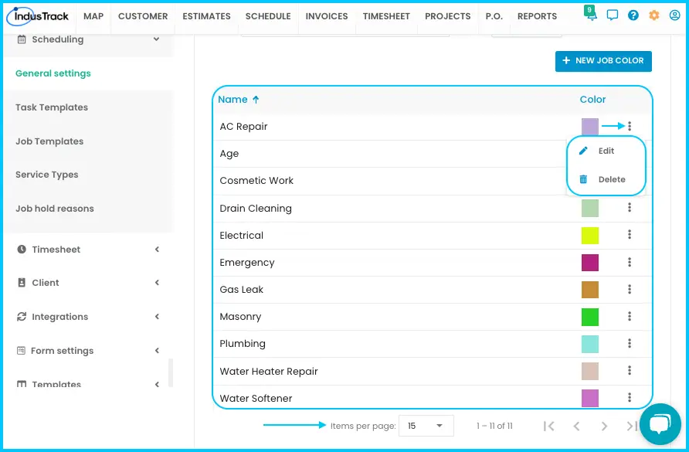Expand the Templates sidebar section chevron
The height and width of the screenshot is (452, 689).
click(157, 384)
